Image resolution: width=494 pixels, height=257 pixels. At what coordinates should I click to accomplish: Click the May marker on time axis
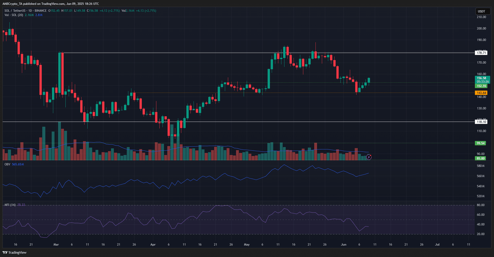pyautogui.click(x=247, y=244)
